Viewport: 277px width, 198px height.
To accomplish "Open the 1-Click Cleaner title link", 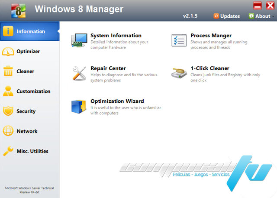I will pos(210,68).
